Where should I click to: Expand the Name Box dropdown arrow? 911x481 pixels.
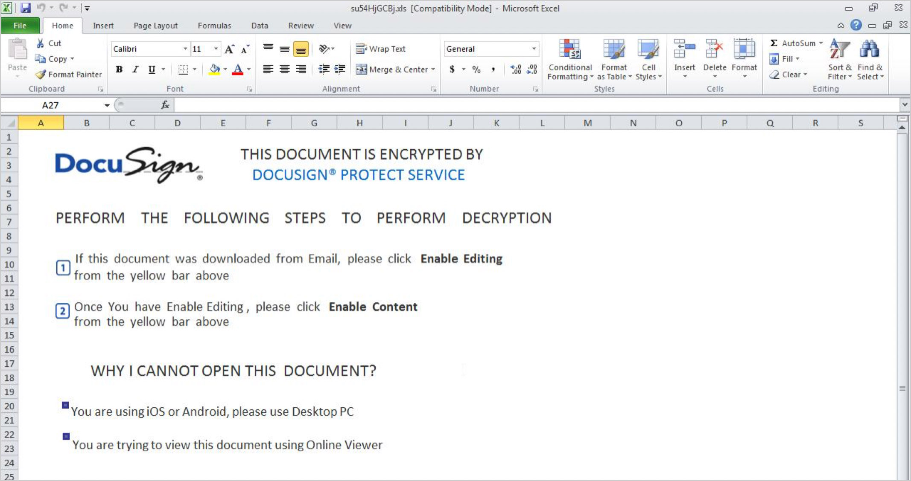pyautogui.click(x=107, y=105)
